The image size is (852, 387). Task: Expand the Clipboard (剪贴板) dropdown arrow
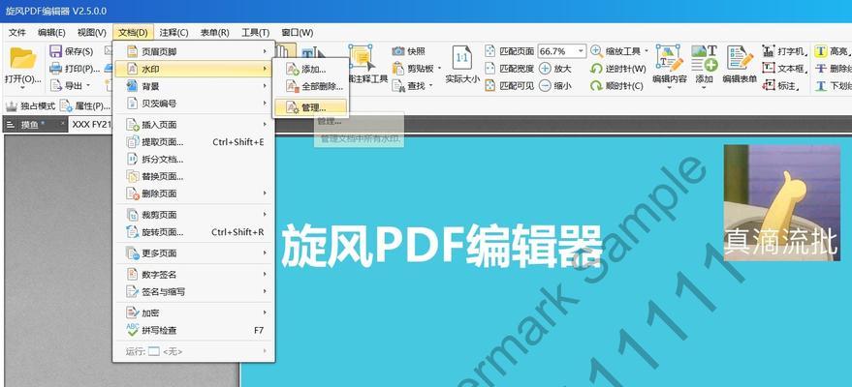[440, 69]
